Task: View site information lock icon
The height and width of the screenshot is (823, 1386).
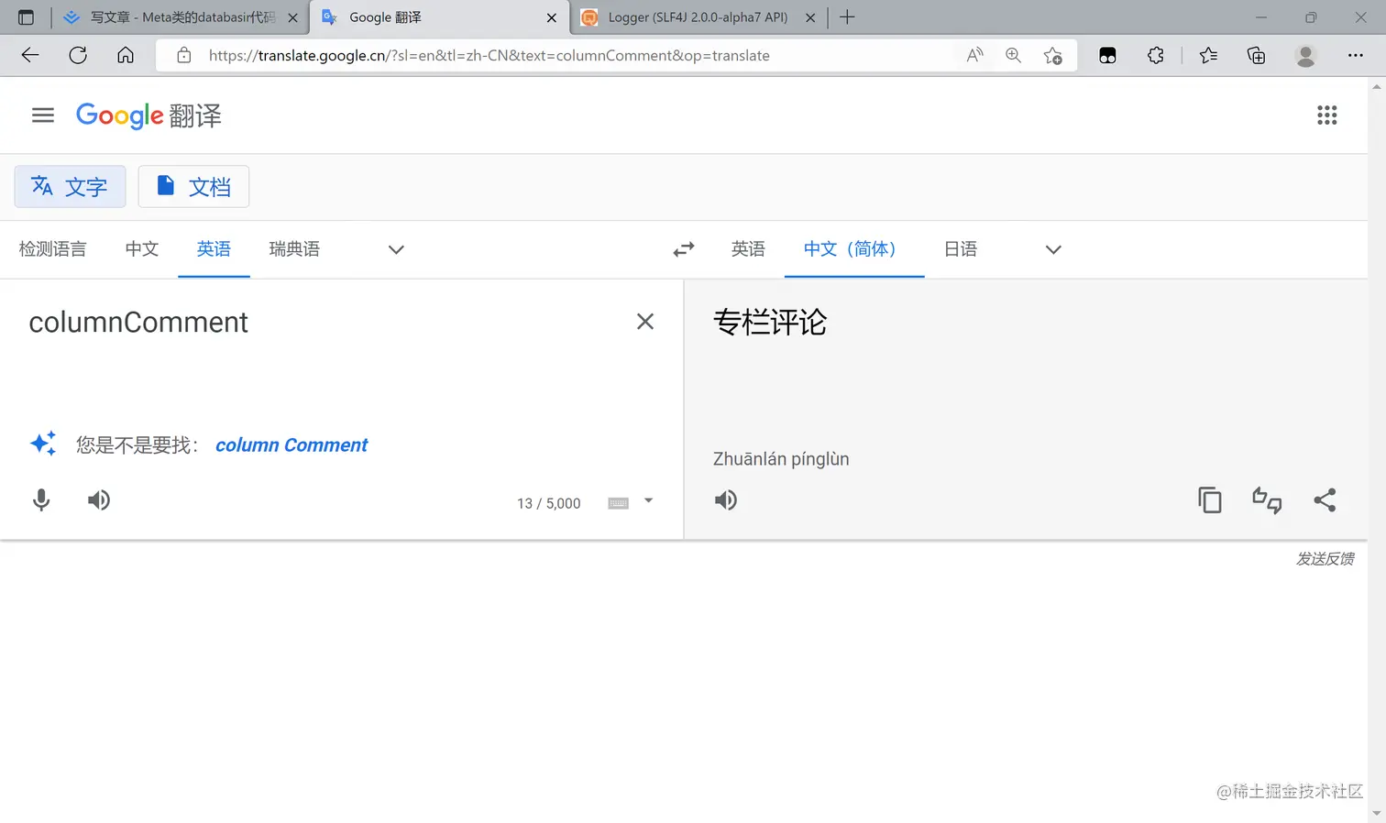Action: pyautogui.click(x=184, y=56)
